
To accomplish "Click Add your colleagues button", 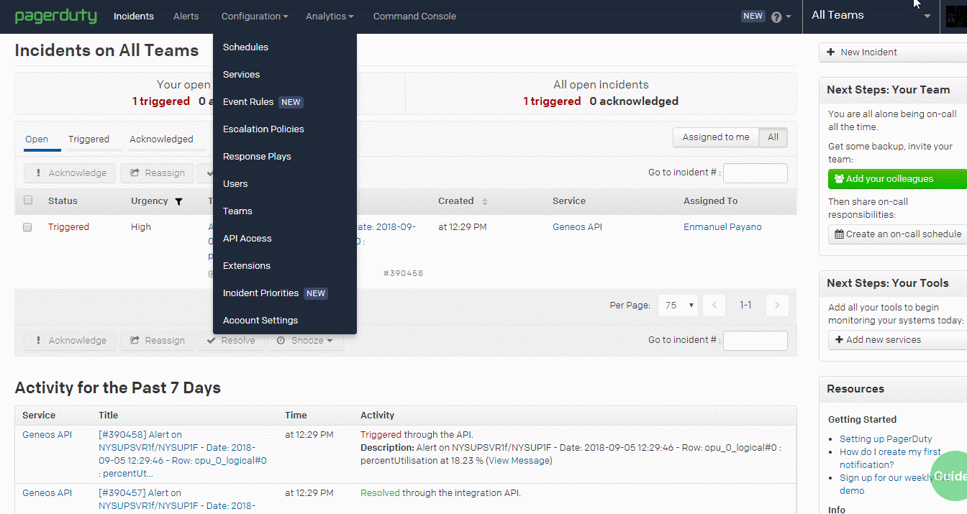I will pyautogui.click(x=897, y=179).
